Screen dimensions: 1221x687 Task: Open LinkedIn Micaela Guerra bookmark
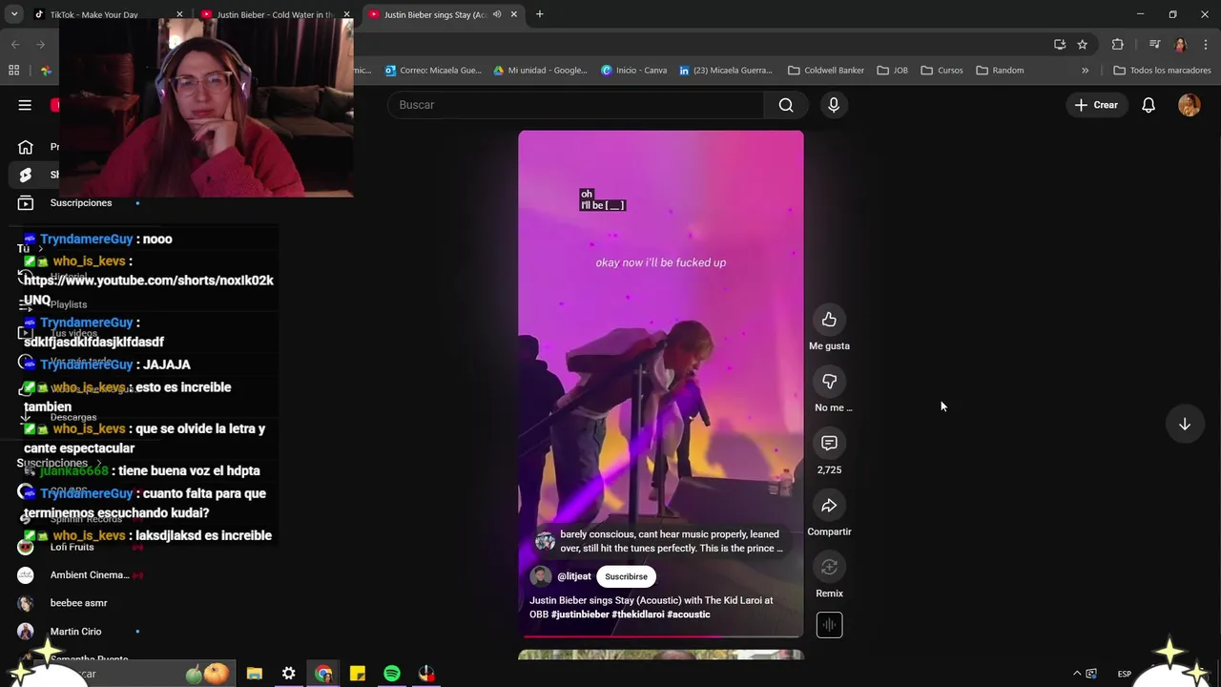726,70
